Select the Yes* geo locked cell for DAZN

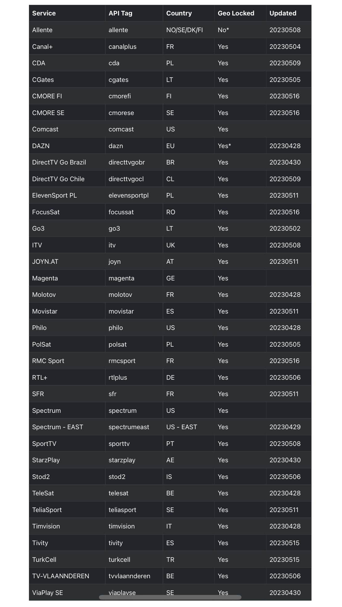coord(224,146)
